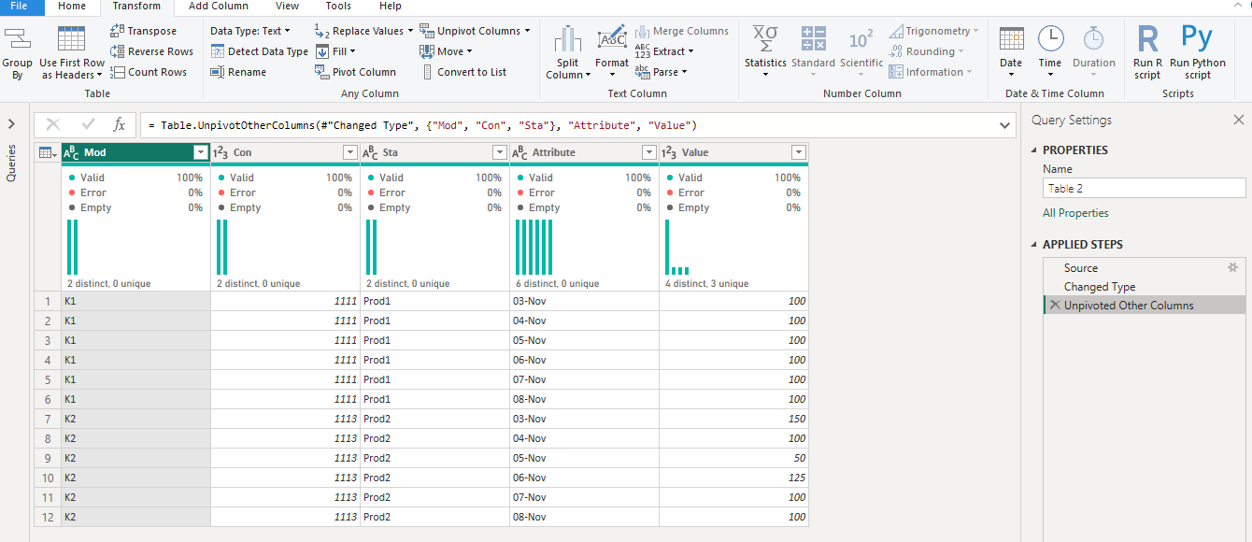1252x542 pixels.
Task: Open the File tab
Action: pyautogui.click(x=19, y=7)
